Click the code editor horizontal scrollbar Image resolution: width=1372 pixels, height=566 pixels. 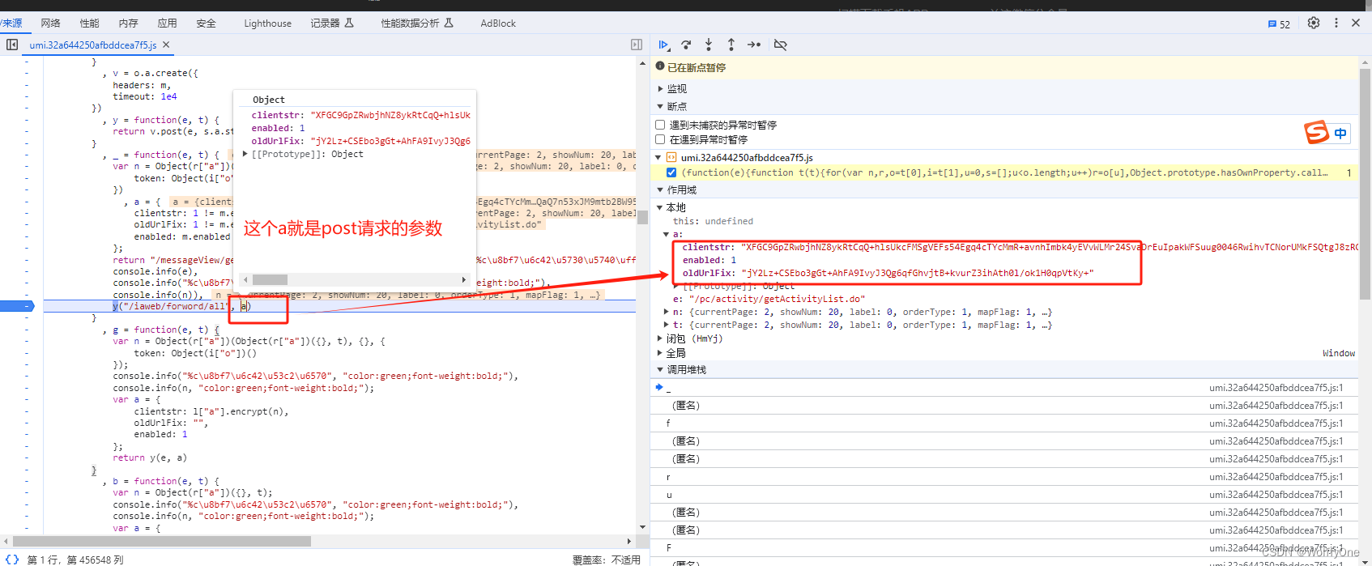(x=162, y=541)
